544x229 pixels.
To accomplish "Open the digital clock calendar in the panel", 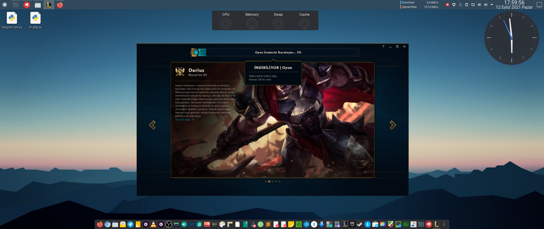I will [x=514, y=5].
